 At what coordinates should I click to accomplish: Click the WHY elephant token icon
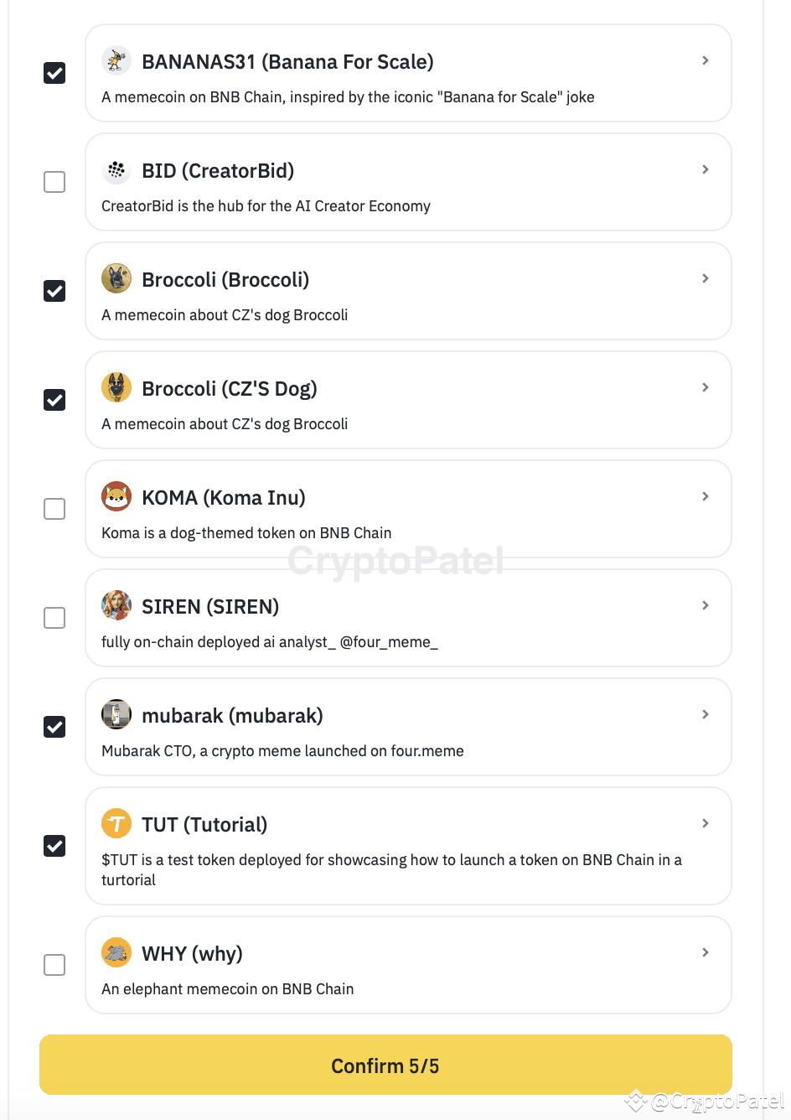point(116,952)
